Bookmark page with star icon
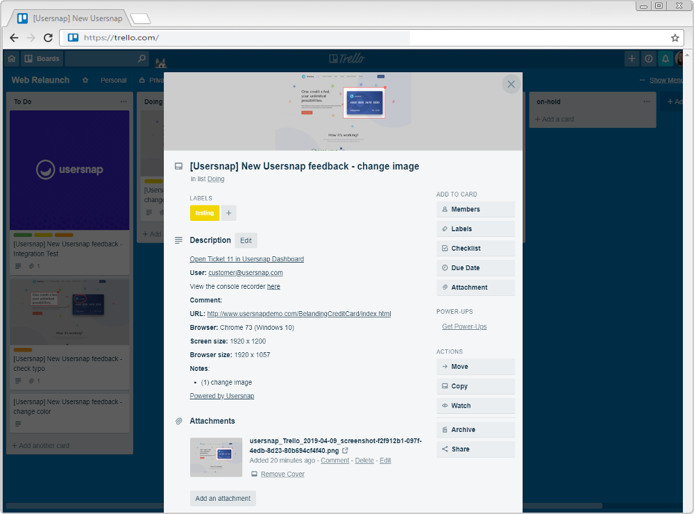 click(x=675, y=38)
